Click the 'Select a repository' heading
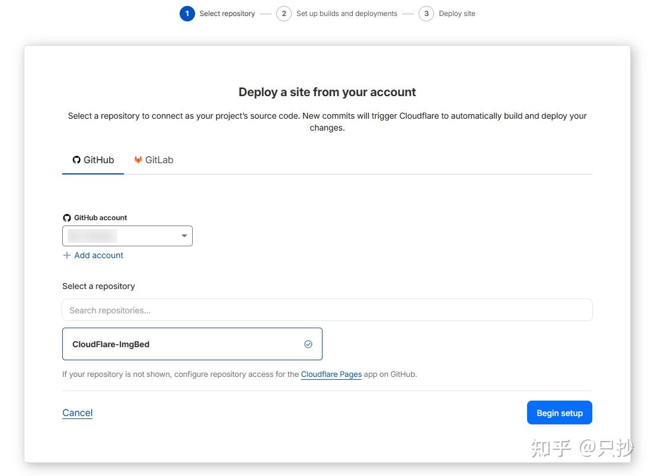The height and width of the screenshot is (476, 651). (98, 286)
